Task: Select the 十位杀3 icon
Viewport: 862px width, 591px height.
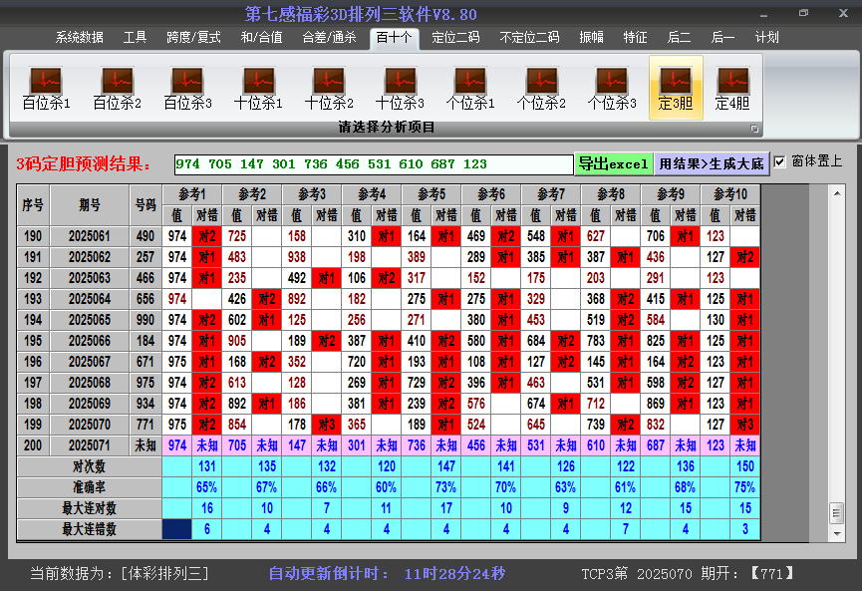Action: point(400,88)
